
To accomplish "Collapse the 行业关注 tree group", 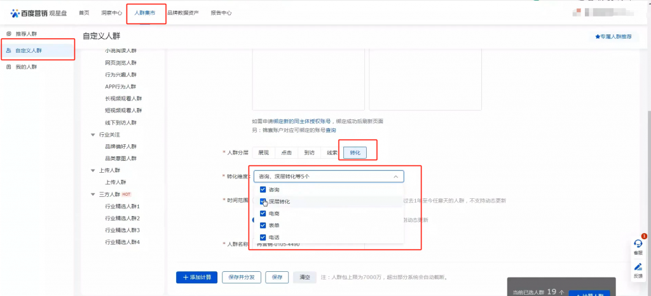I will [93, 135].
